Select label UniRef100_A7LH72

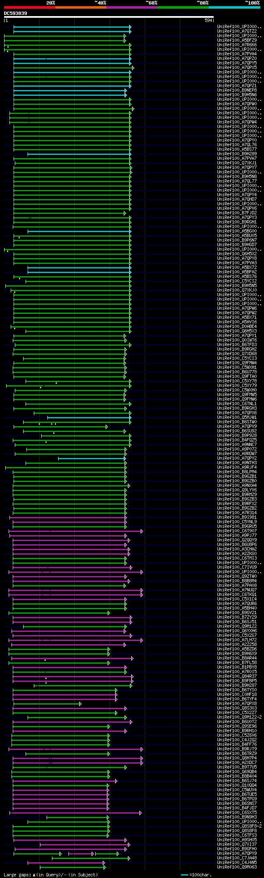(237, 640)
